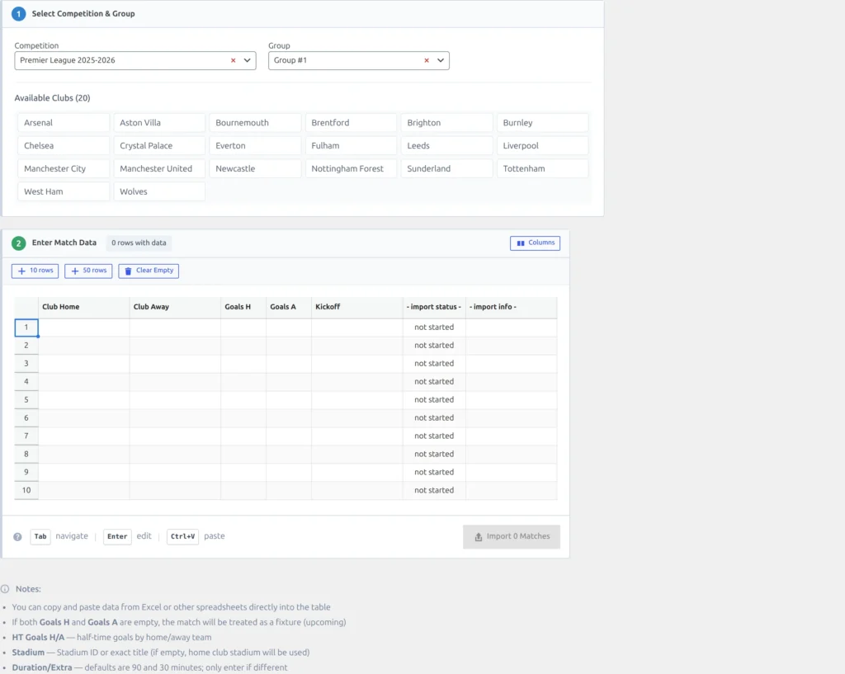
Task: Click the Notes info icon
Action: pos(6,589)
